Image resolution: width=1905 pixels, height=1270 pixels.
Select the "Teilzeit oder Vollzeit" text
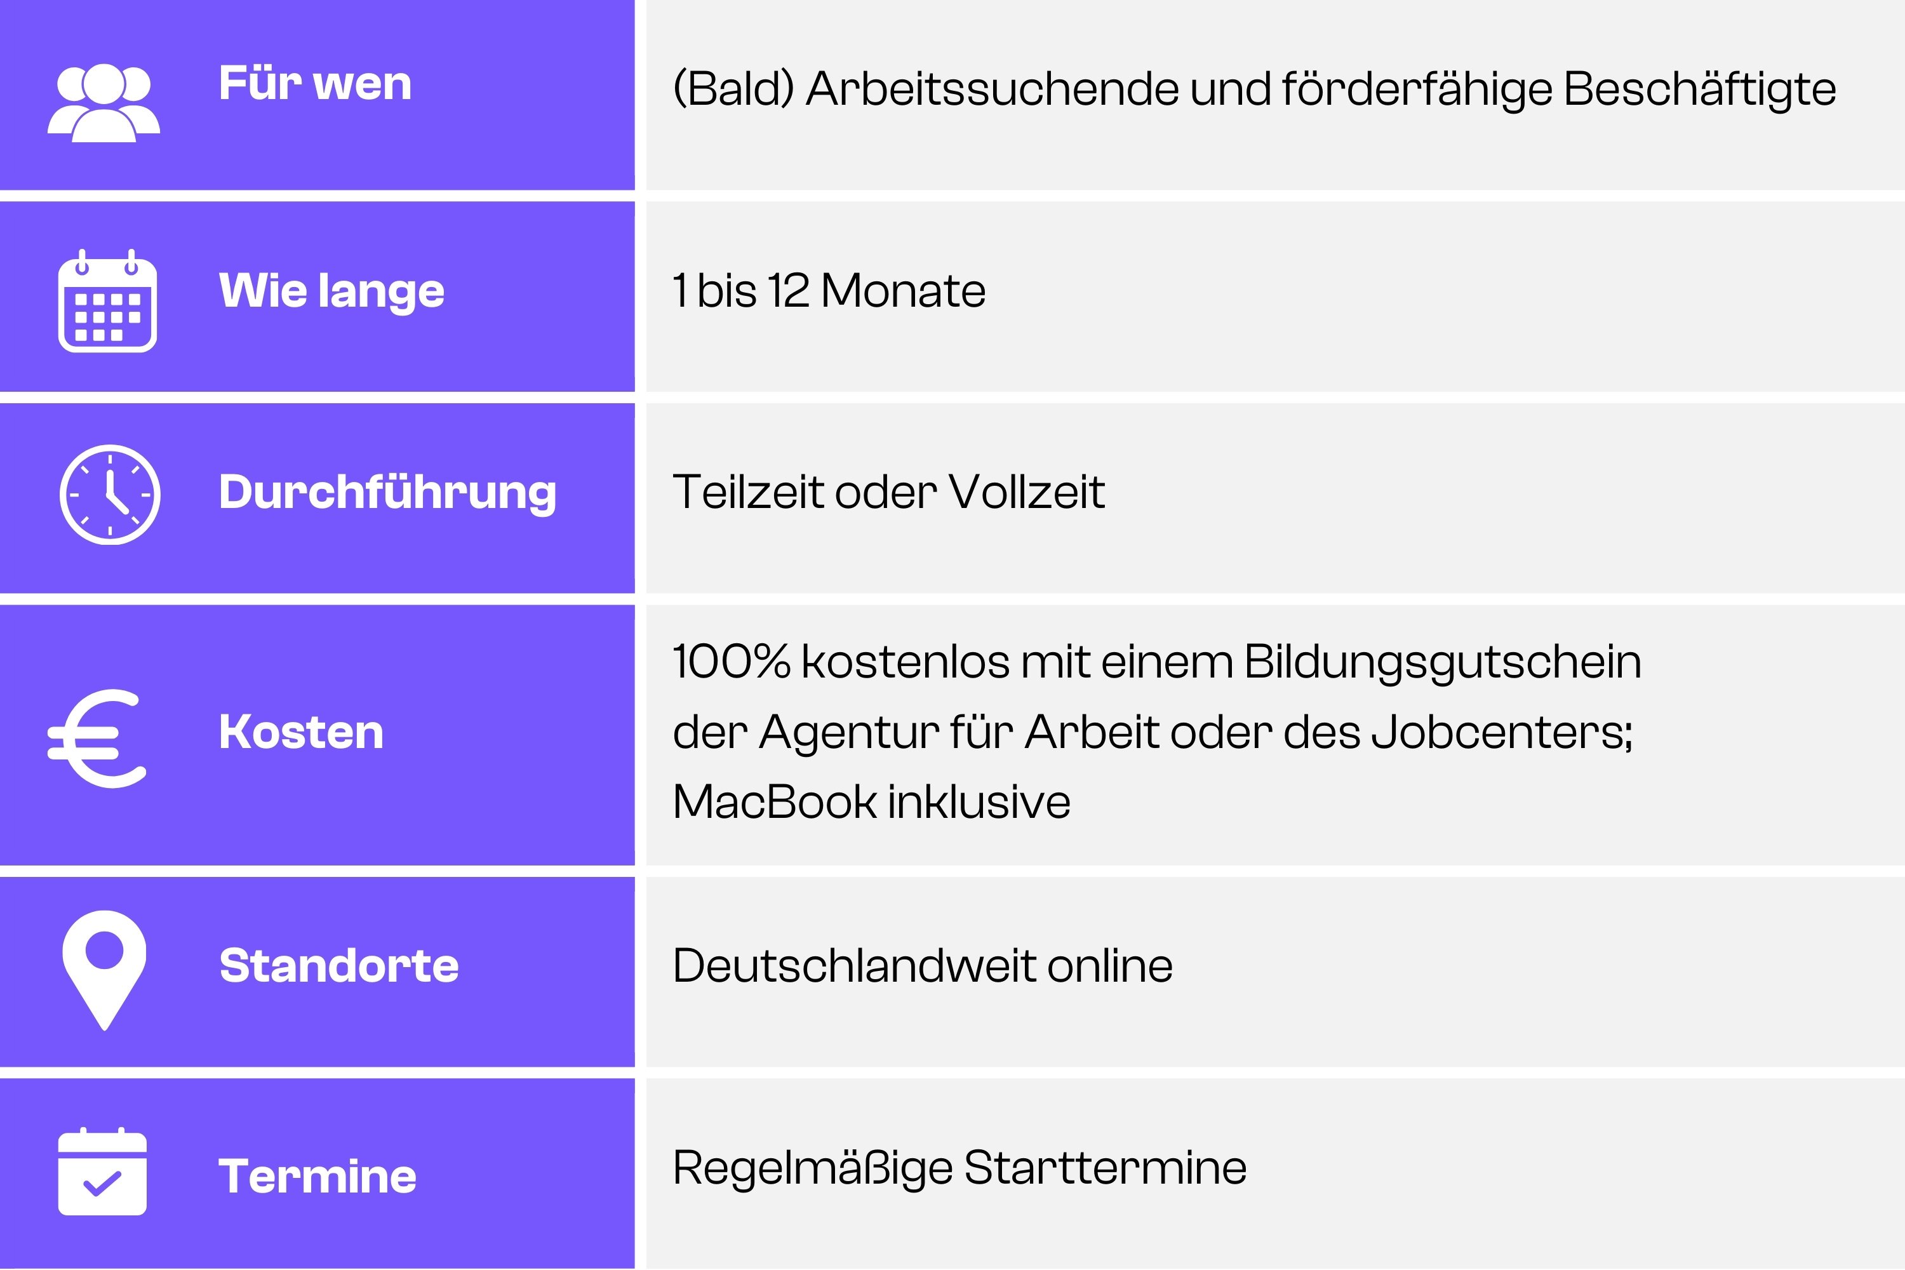pos(888,491)
